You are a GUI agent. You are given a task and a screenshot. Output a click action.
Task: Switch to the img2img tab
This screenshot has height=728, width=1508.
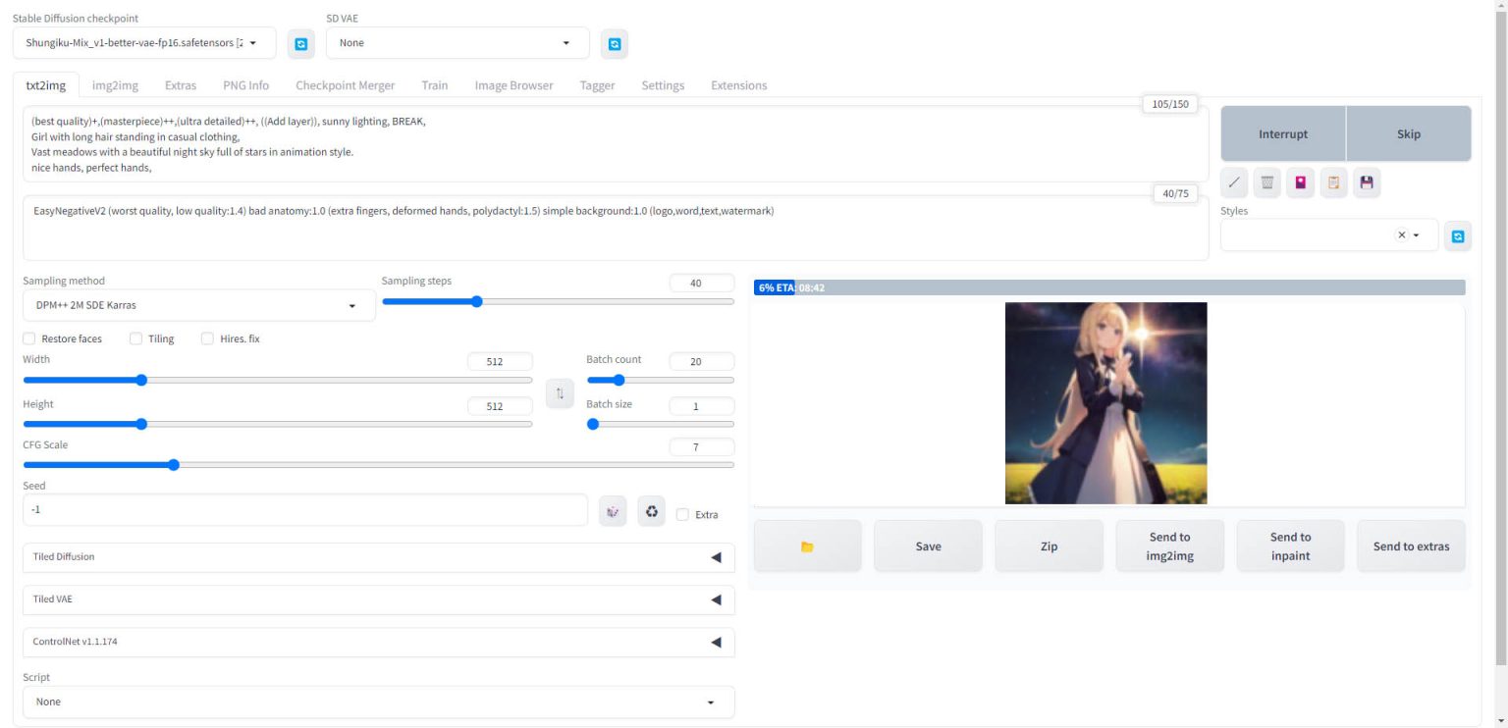115,85
